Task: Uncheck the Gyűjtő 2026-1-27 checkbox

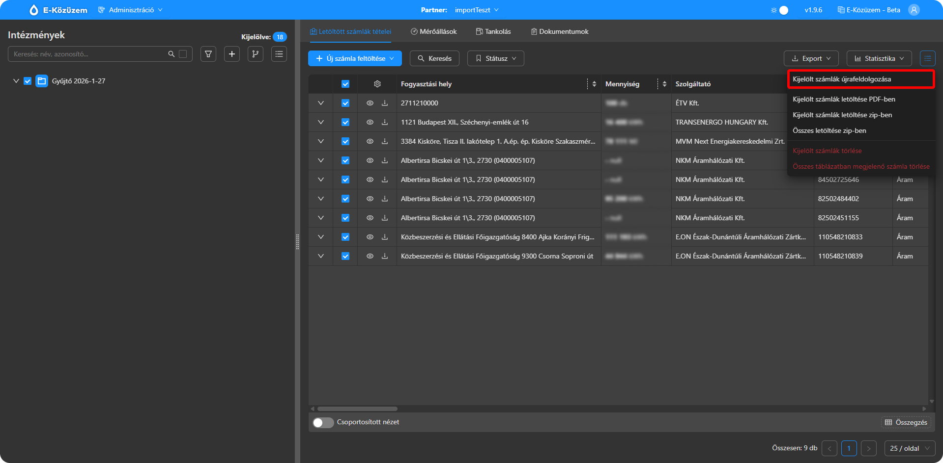Action: tap(28, 81)
